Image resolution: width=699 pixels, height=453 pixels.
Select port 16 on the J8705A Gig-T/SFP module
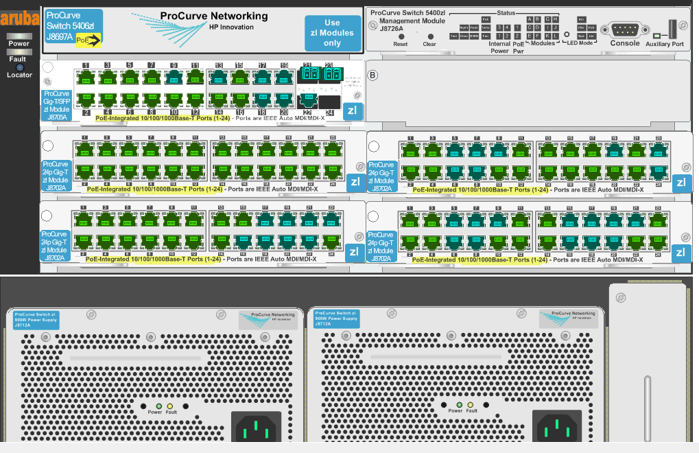(x=240, y=100)
